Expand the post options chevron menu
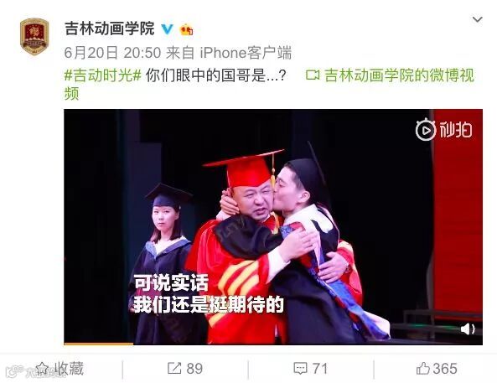Image resolution: width=497 pixels, height=383 pixels. (478, 19)
